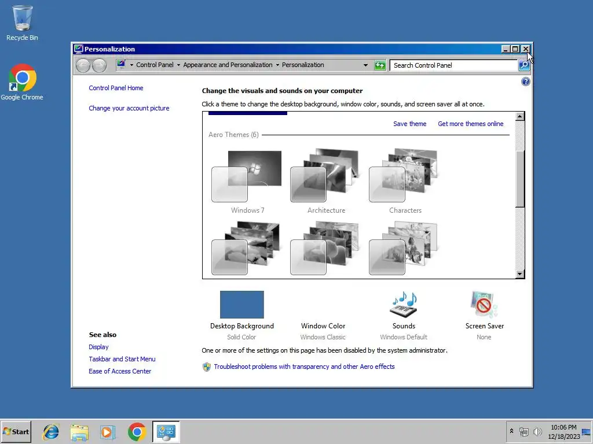The image size is (593, 444).
Task: Open the Ease of Access Center link
Action: 120,371
